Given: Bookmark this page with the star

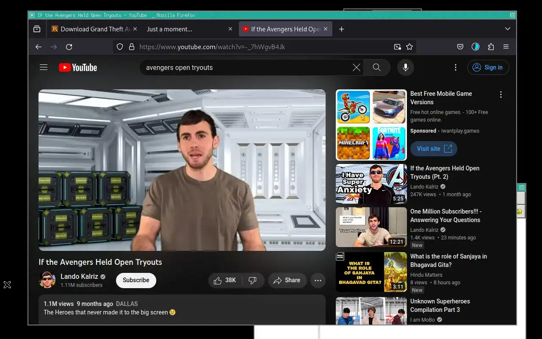Looking at the screenshot, I should click(x=409, y=47).
